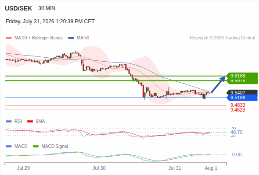Image resolution: width=259 pixels, height=175 pixels.
Task: Click the date and time stamp text
Action: pos(50,21)
